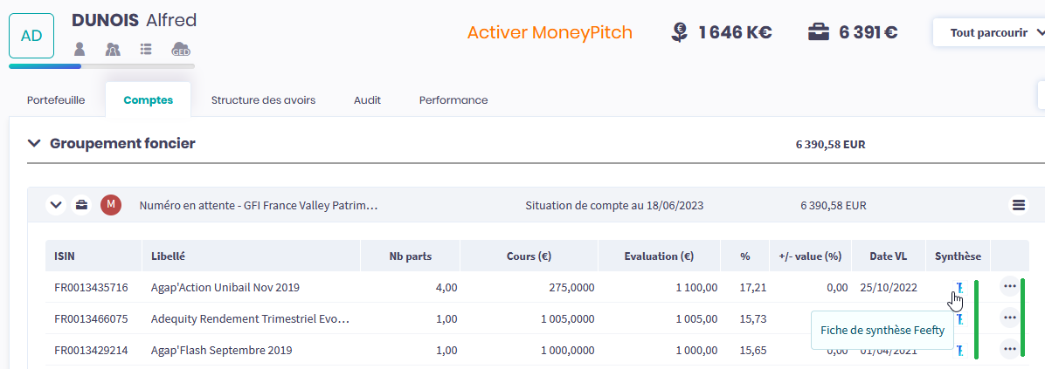Sort by the Date VL column header
The height and width of the screenshot is (369, 1045).
(889, 256)
